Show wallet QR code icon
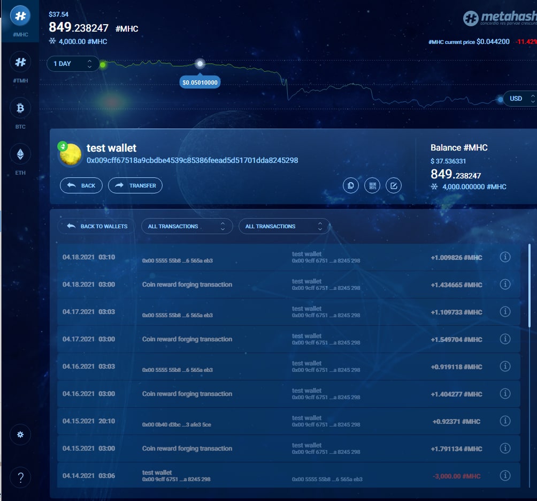Viewport: 537px width, 501px height. 372,185
